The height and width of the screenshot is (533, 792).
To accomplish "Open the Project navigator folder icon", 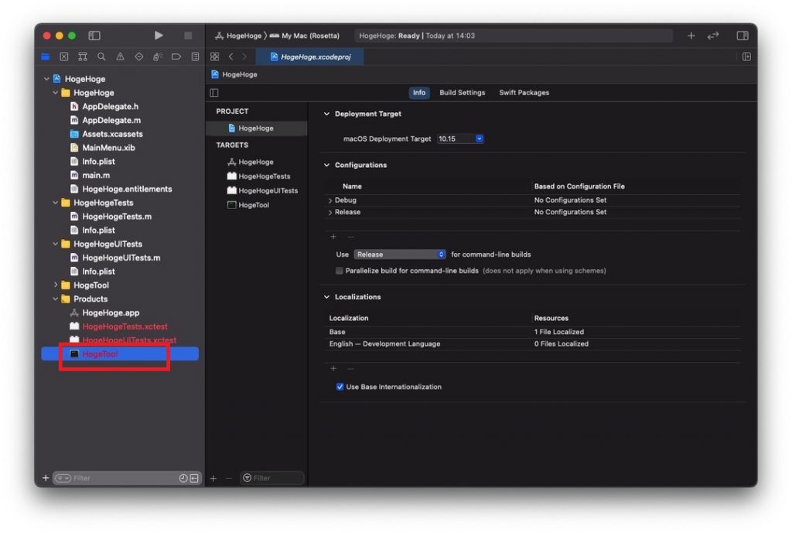I will click(46, 56).
